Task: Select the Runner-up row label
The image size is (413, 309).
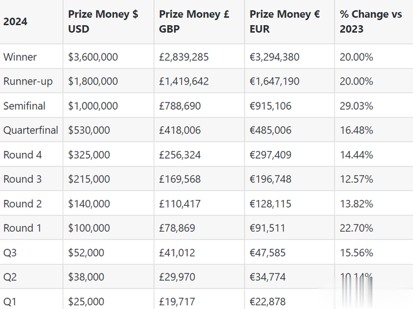Action: (x=28, y=81)
